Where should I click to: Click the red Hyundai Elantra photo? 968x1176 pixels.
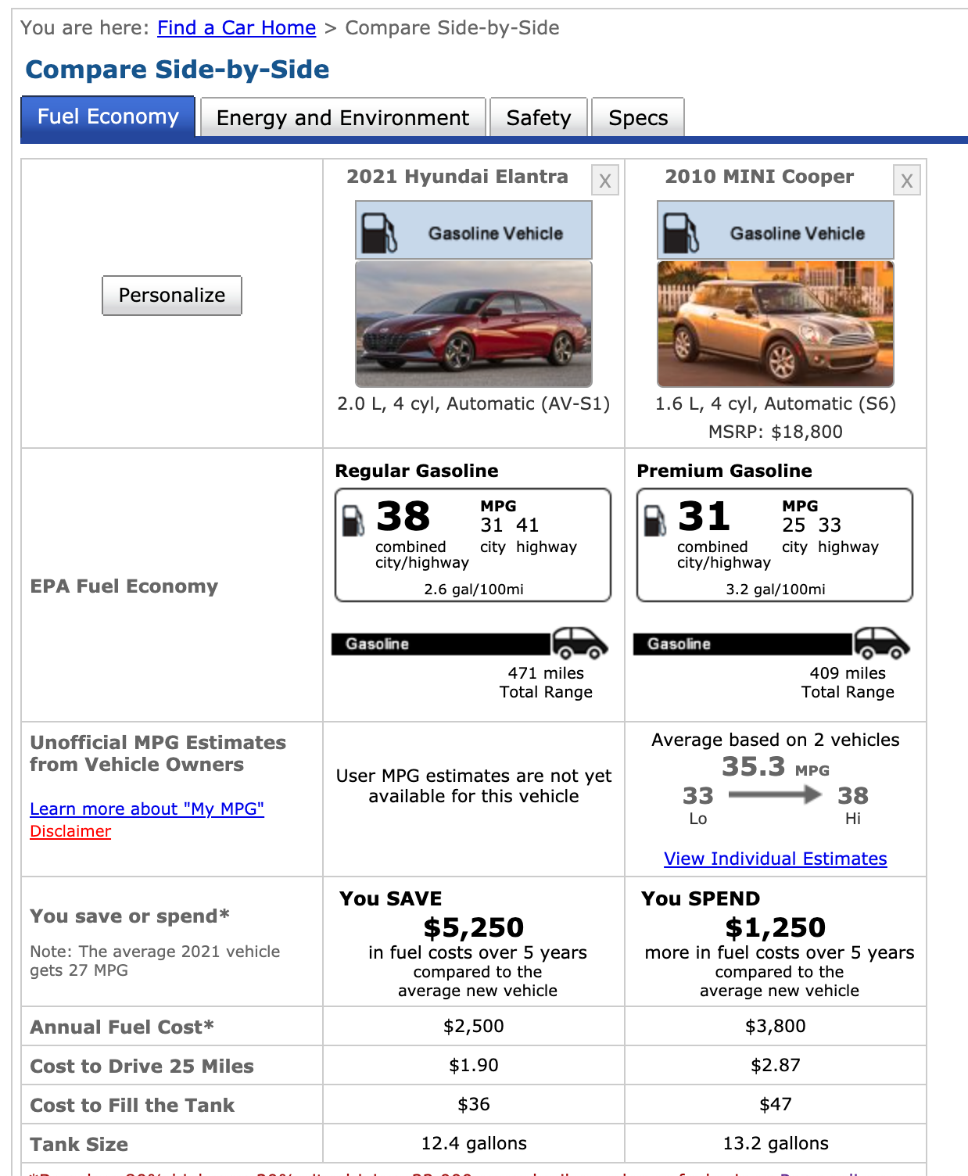tap(474, 324)
